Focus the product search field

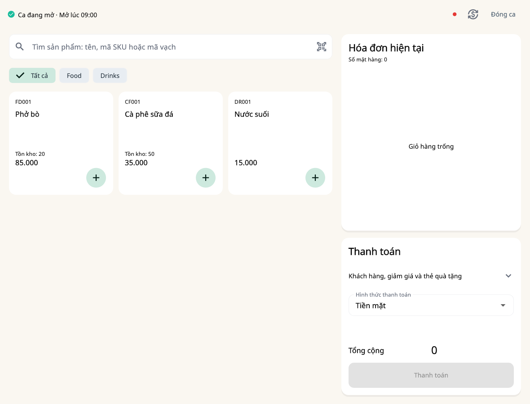(170, 47)
